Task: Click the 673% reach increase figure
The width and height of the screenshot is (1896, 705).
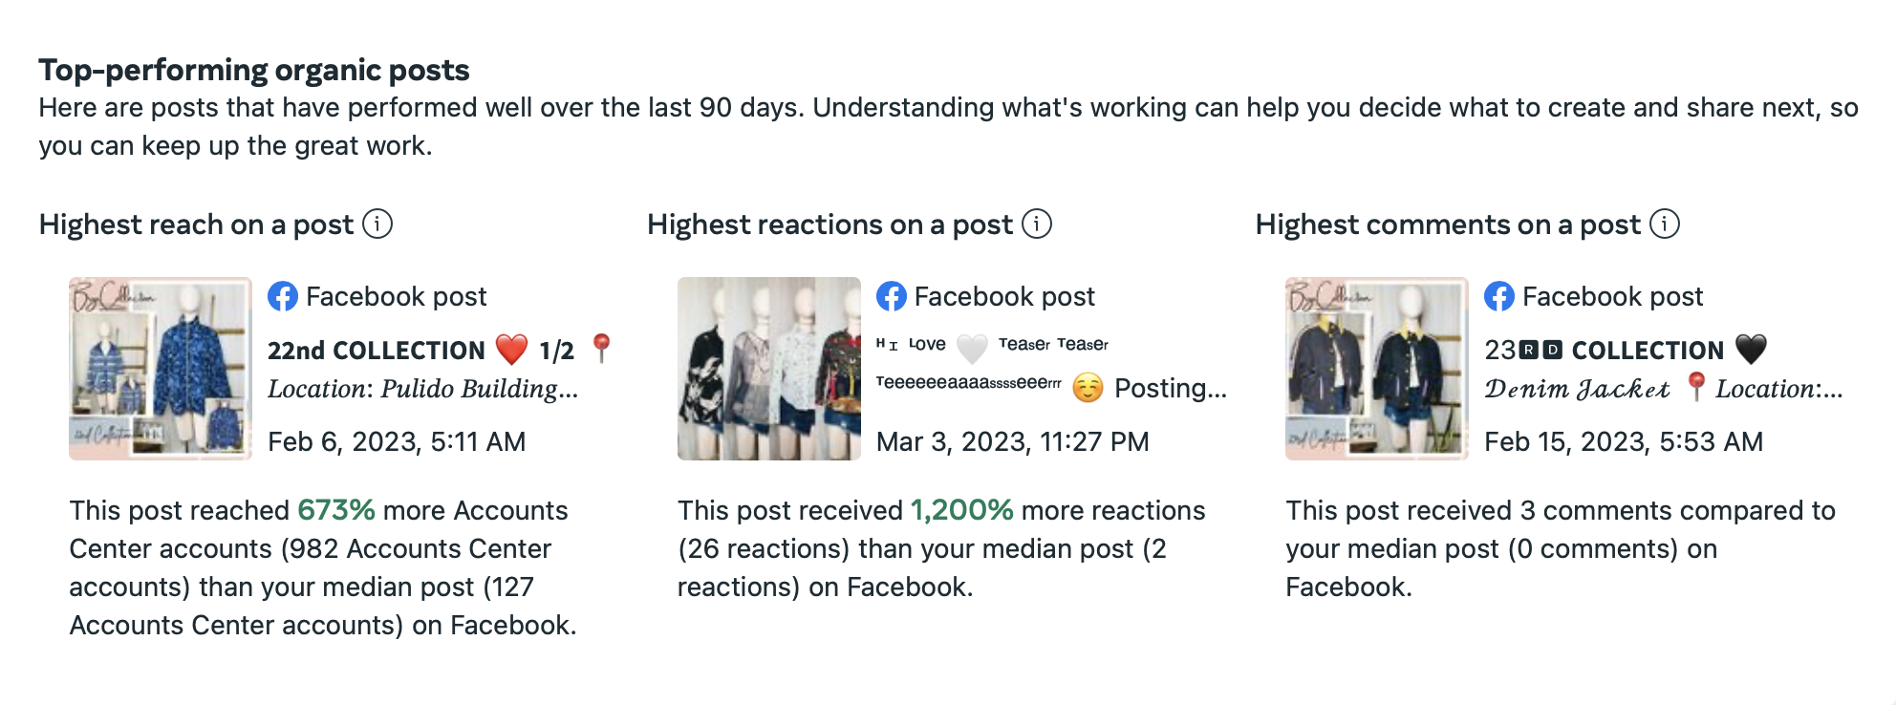Action: 336,510
